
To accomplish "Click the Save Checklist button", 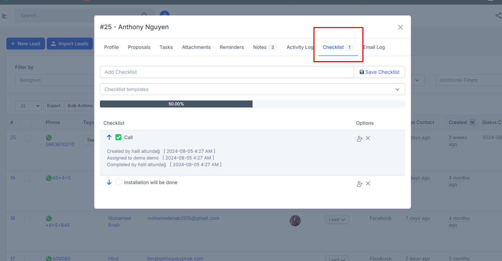I will point(380,72).
